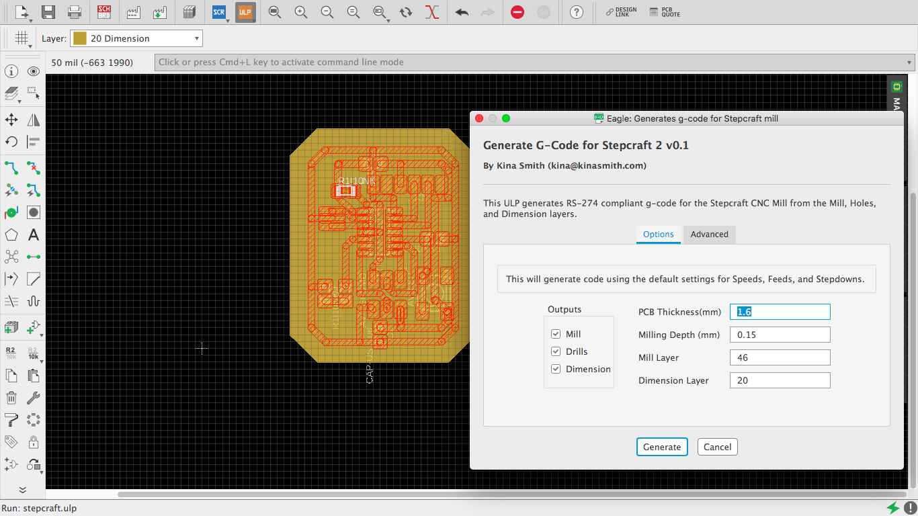Image resolution: width=918 pixels, height=516 pixels.
Task: Click the zoom out magnifier
Action: pos(327,12)
